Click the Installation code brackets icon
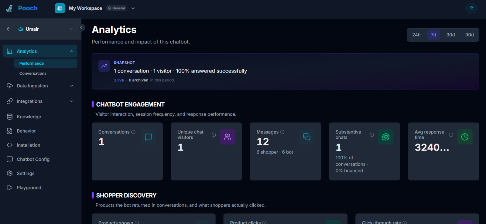Image resolution: width=486 pixels, height=224 pixels. click(x=10, y=145)
